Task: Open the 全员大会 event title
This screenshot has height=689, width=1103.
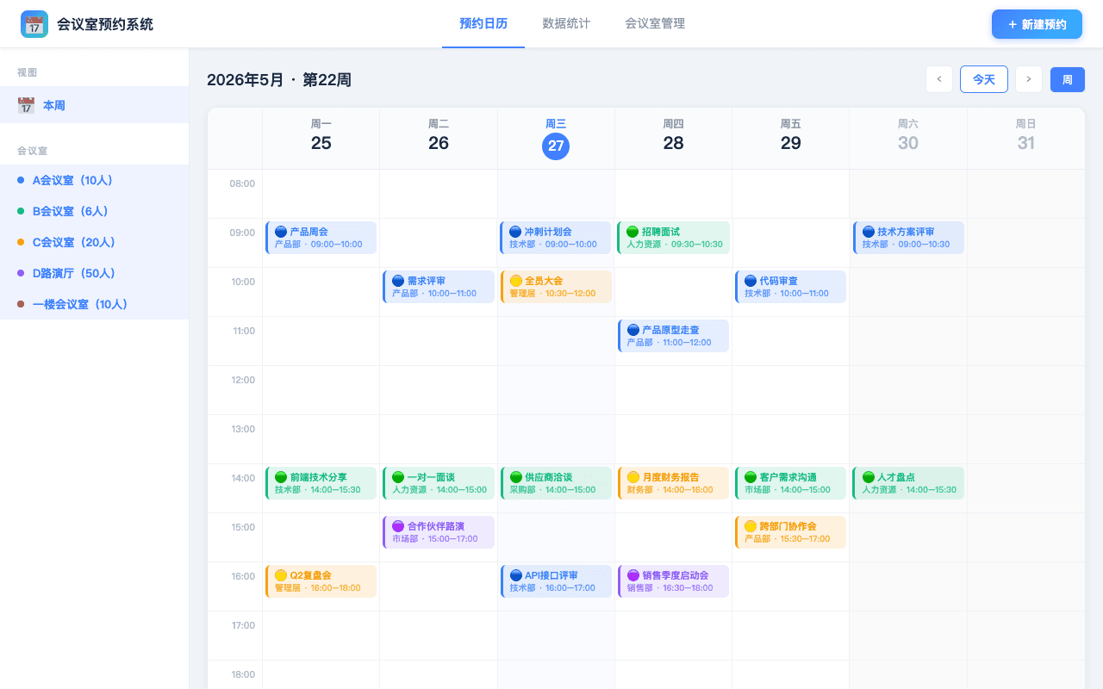Action: (x=544, y=281)
